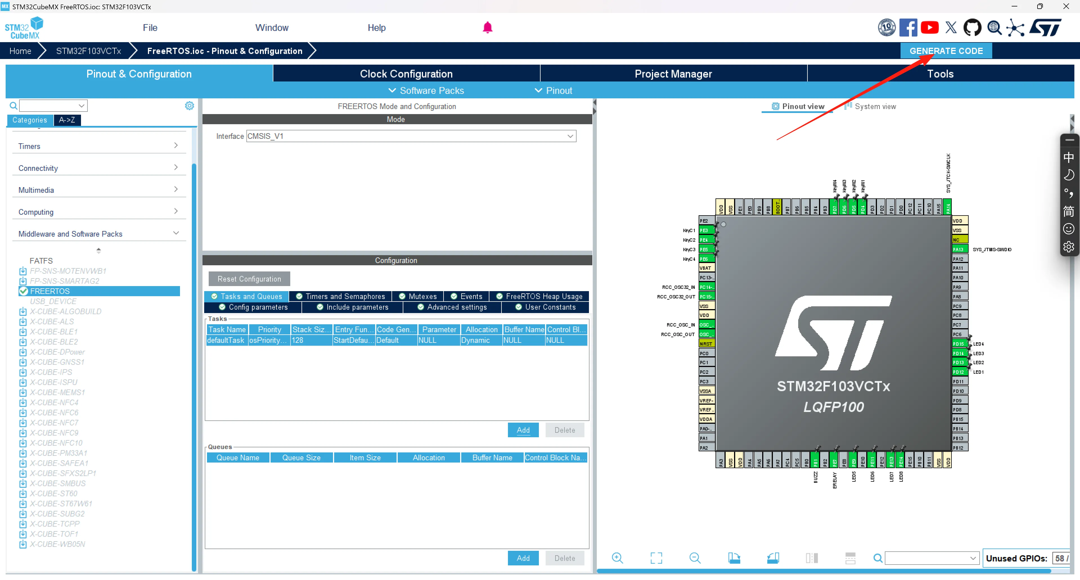Rotate the chip view clockwise
Image resolution: width=1080 pixels, height=580 pixels.
(x=734, y=558)
